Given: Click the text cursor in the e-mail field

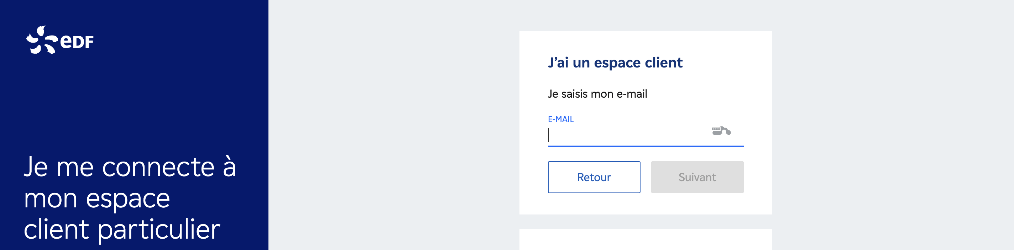Looking at the screenshot, I should pyautogui.click(x=548, y=135).
